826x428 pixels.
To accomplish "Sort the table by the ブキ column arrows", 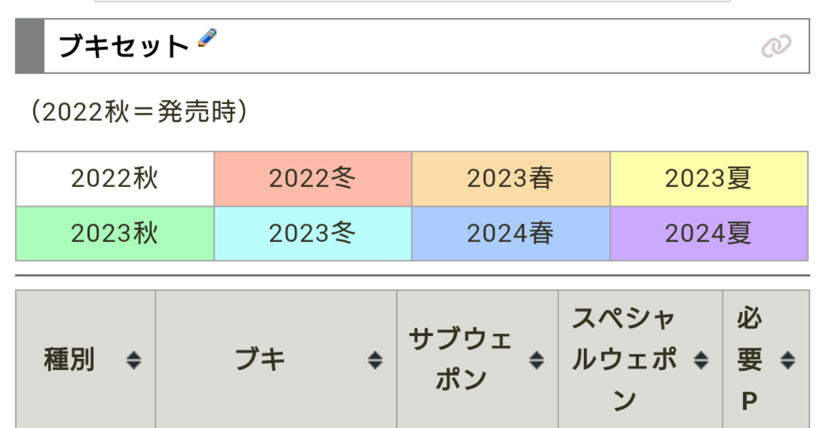I will pos(375,360).
